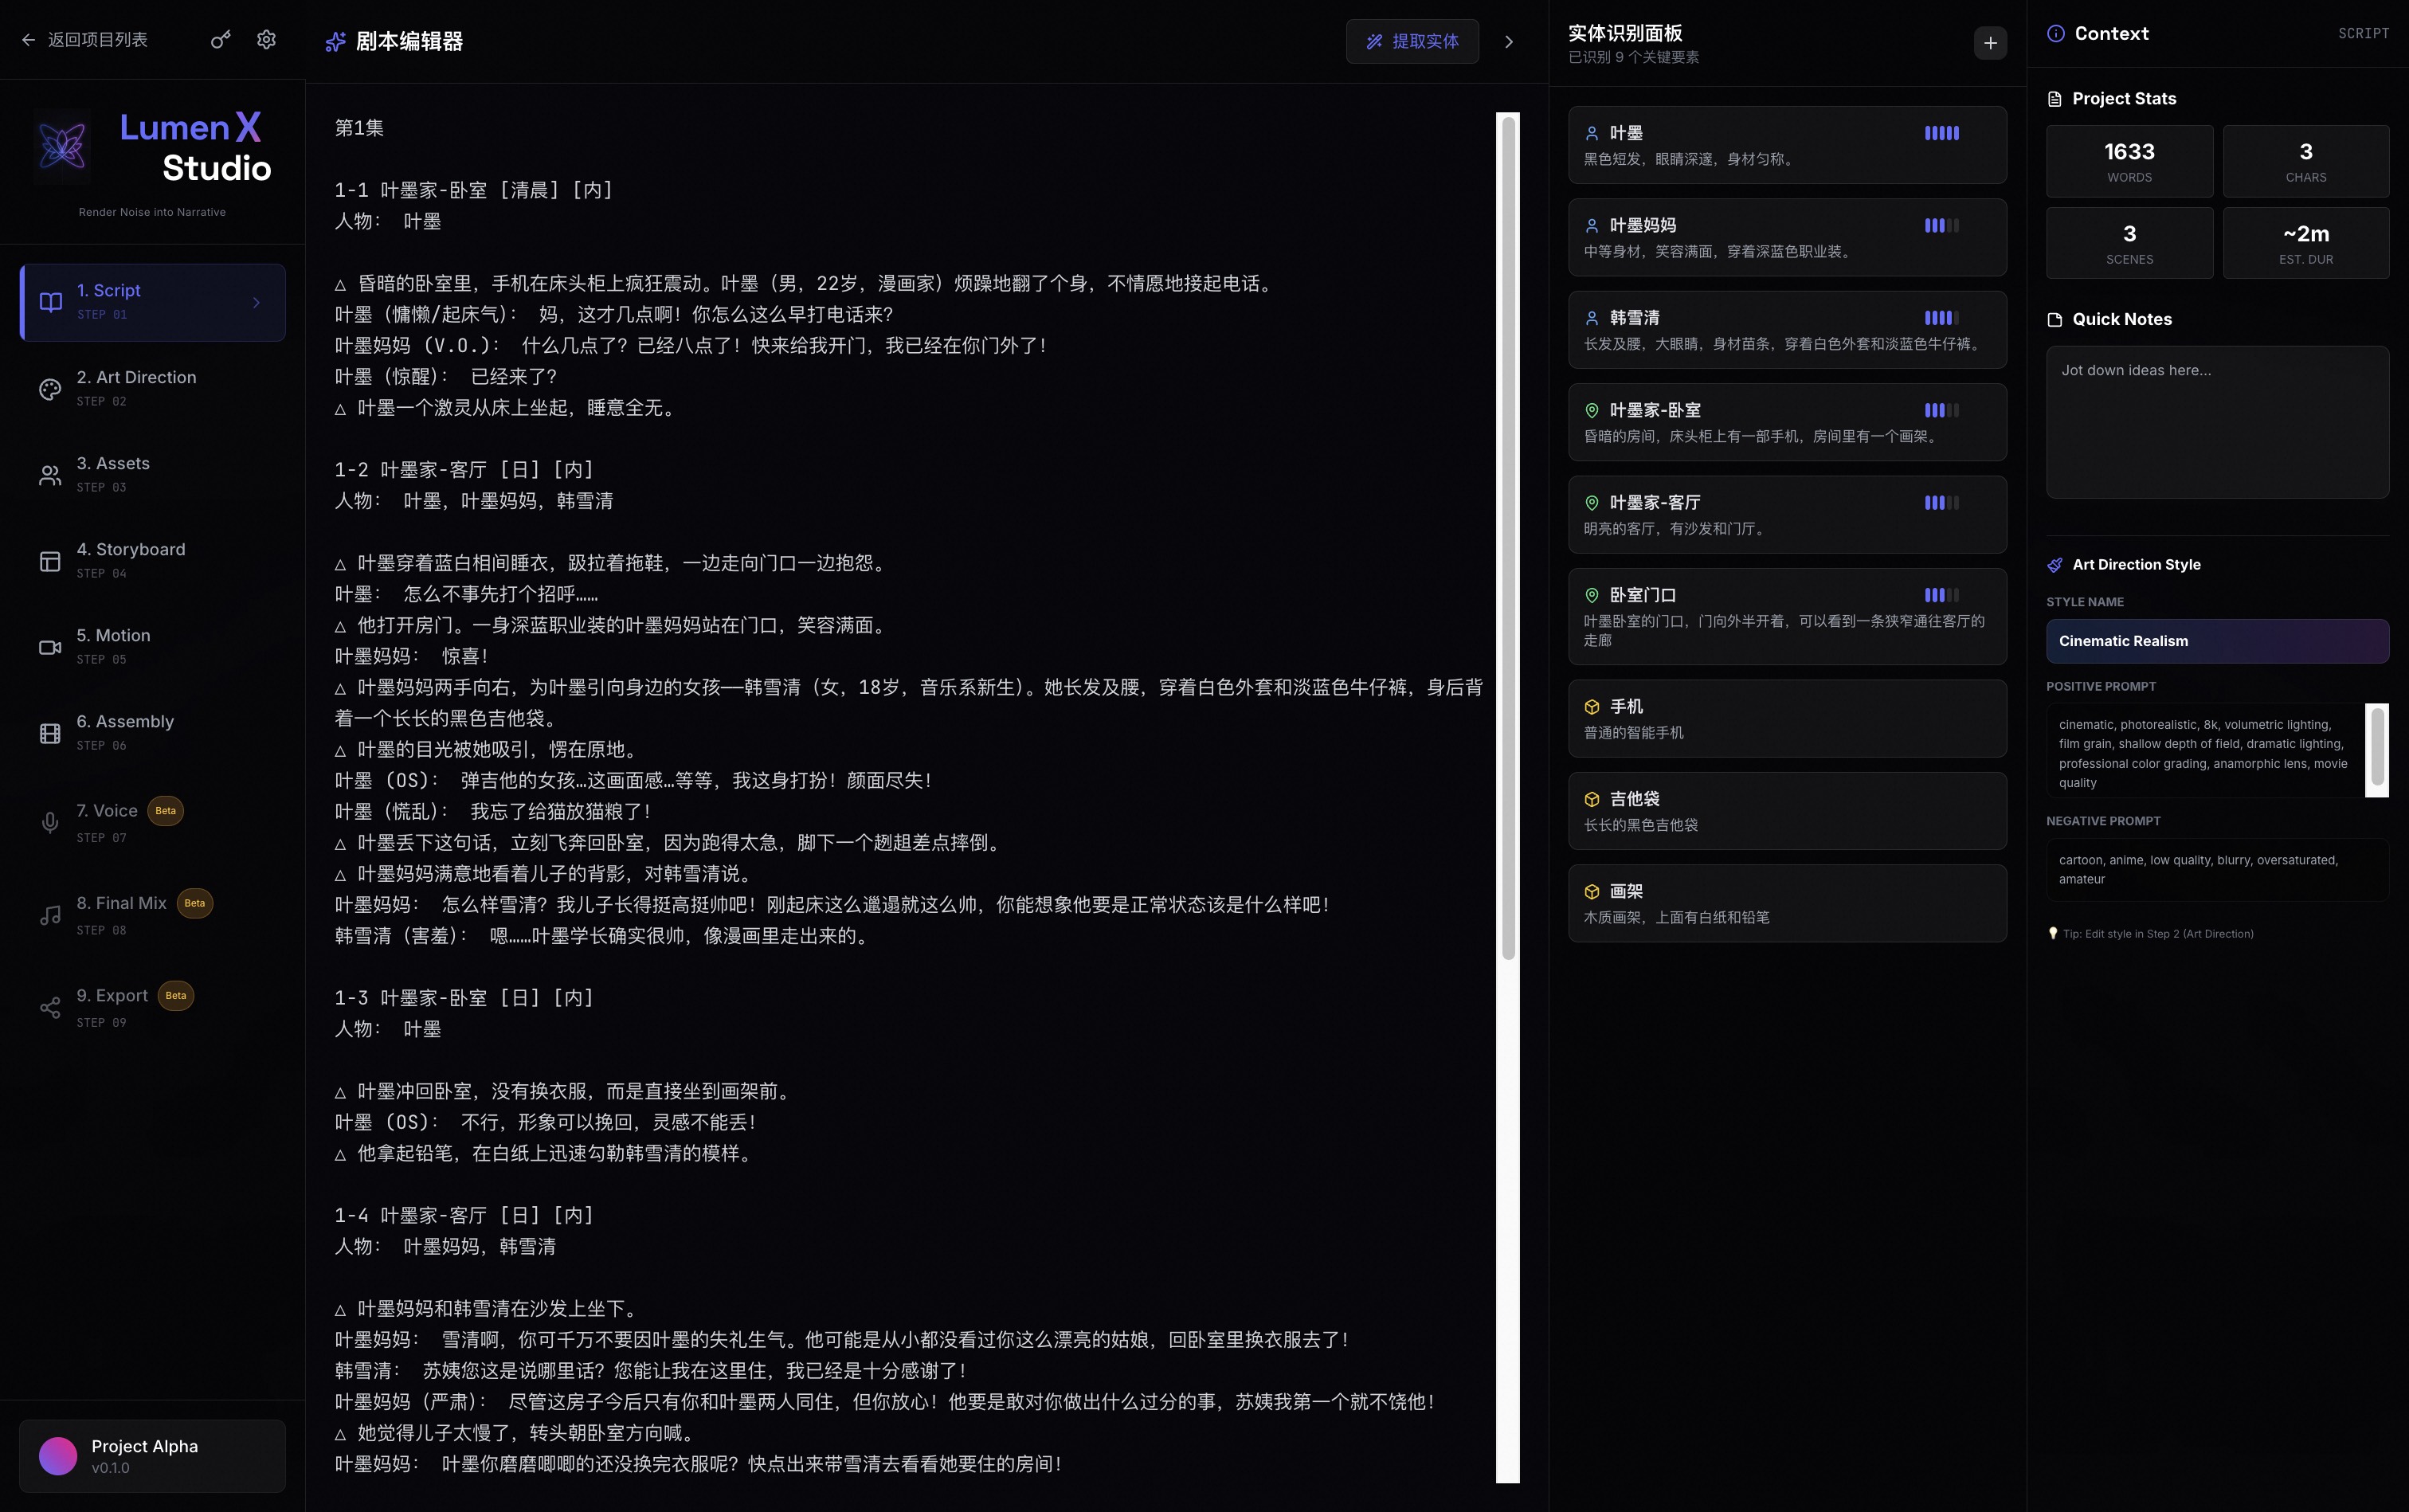Click the negative prompt text box
2409x1512 pixels.
[x=2217, y=870]
